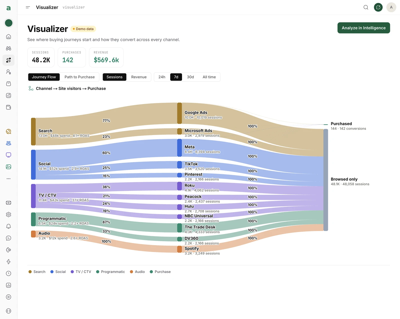Image resolution: width=400 pixels, height=319 pixels.
Task: Toggle the Social legend swatch
Action: click(52, 272)
